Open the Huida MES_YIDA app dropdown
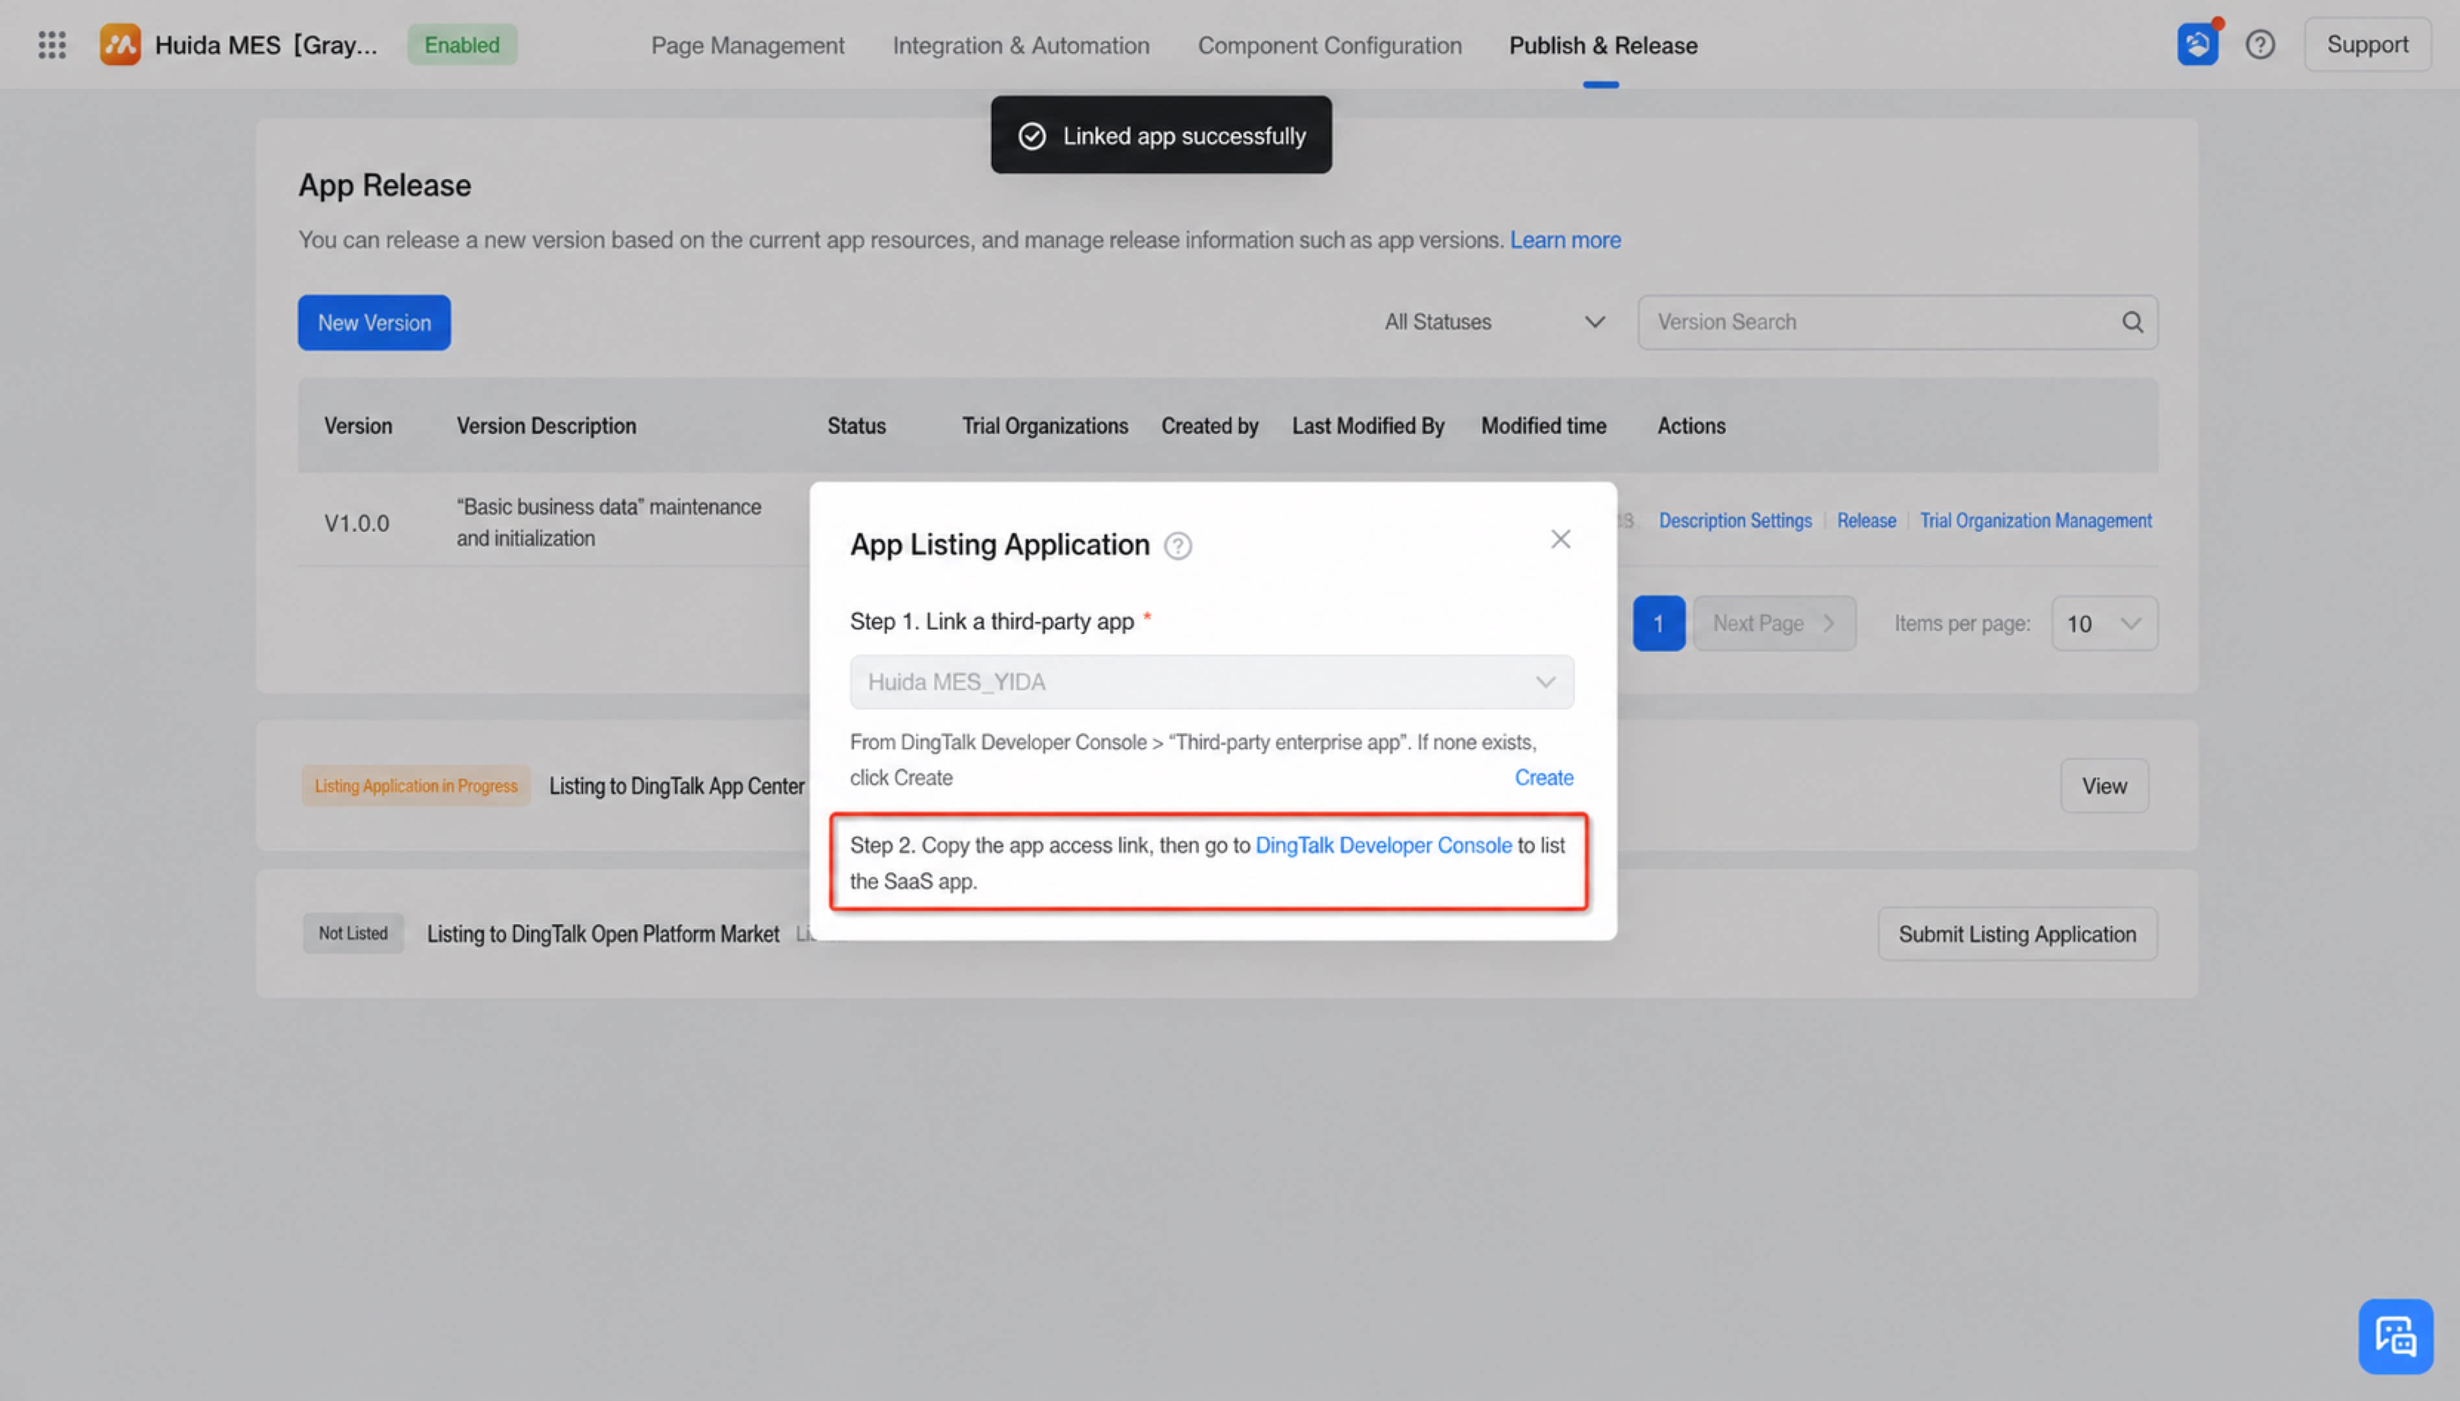This screenshot has height=1401, width=2460. (1212, 682)
